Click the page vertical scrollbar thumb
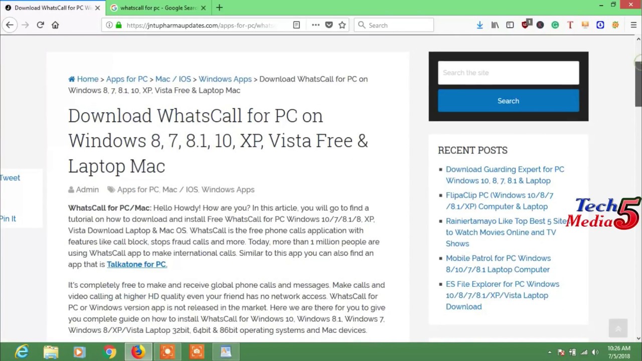The image size is (642, 361). tap(638, 85)
